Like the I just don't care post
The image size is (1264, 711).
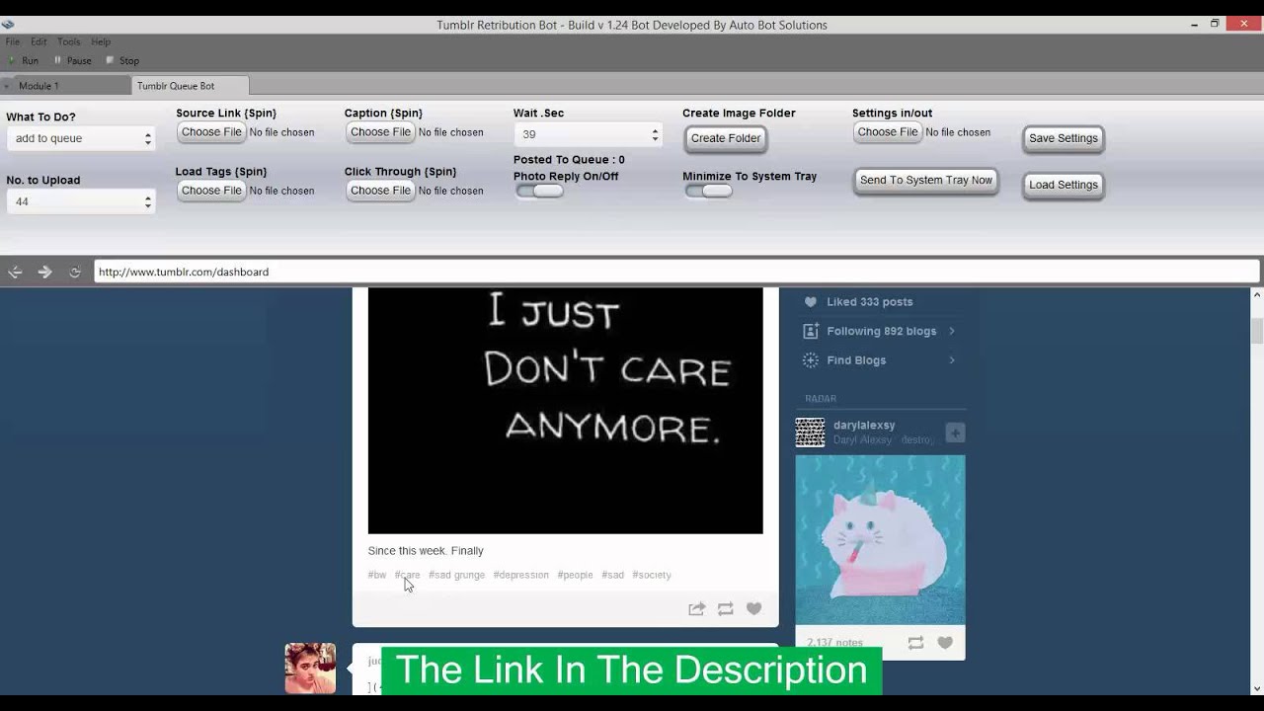pyautogui.click(x=754, y=609)
